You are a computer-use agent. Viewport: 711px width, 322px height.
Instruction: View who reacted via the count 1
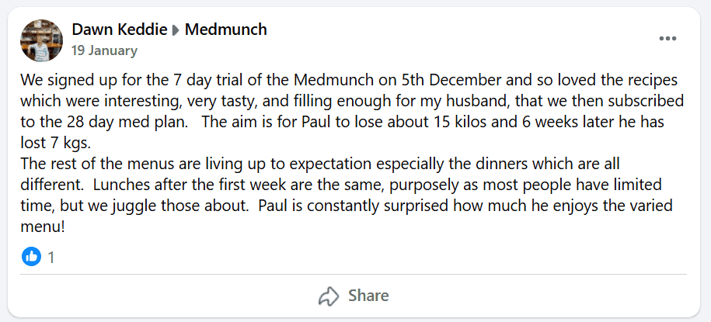coord(51,258)
